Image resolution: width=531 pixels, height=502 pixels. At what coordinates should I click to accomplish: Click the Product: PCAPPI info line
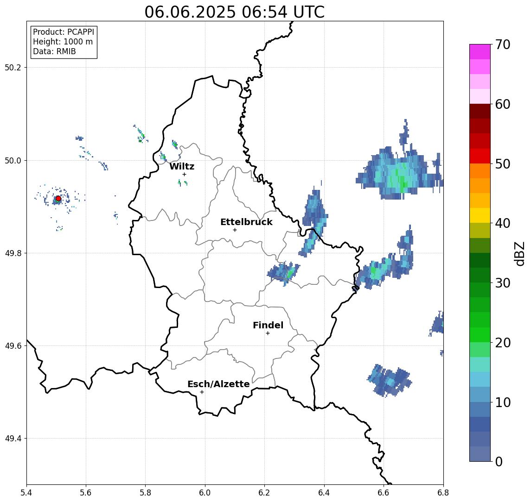pyautogui.click(x=64, y=32)
